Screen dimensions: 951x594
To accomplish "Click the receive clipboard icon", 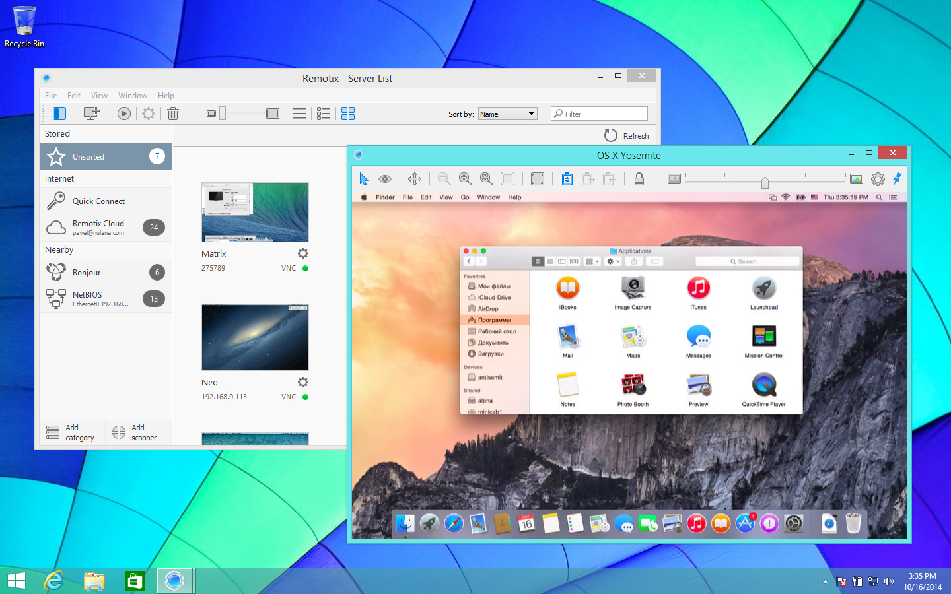I will [610, 178].
